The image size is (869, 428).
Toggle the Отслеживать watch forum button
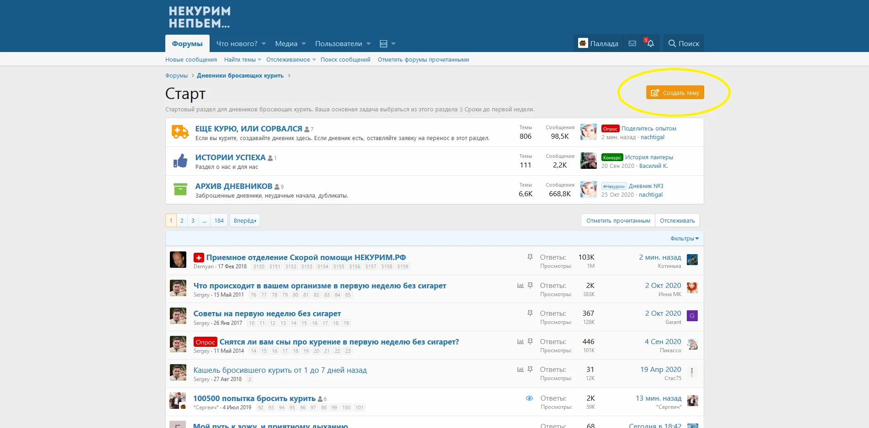click(x=677, y=220)
